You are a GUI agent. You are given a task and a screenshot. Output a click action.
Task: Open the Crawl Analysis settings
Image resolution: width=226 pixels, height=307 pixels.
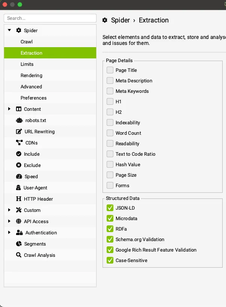(39, 255)
